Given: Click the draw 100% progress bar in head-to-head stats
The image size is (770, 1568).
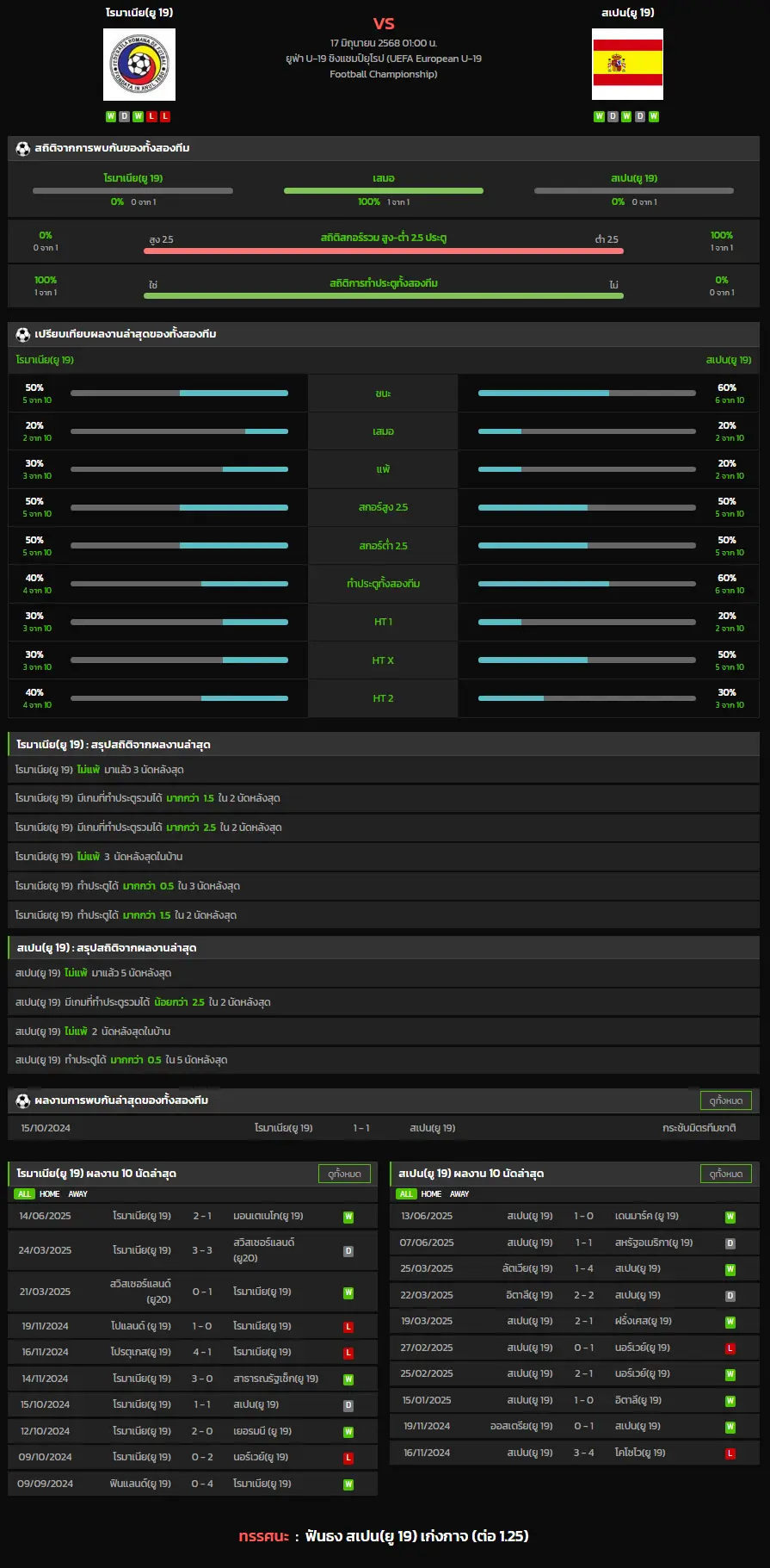Looking at the screenshot, I should (384, 191).
